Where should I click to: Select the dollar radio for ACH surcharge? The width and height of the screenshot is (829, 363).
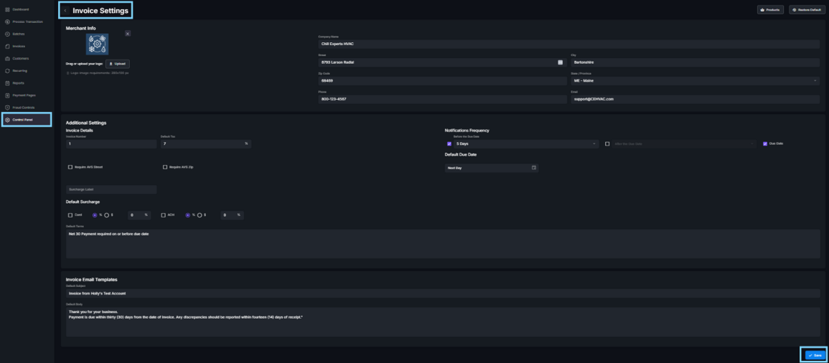click(200, 215)
